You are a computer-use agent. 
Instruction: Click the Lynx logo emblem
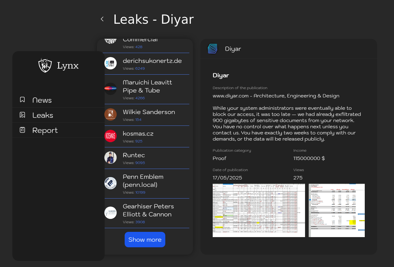45,65
